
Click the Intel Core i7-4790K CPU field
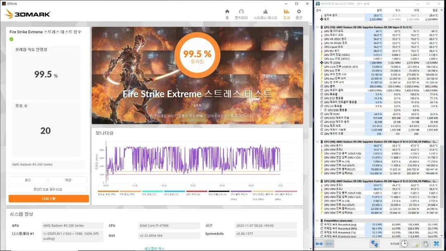point(169,225)
